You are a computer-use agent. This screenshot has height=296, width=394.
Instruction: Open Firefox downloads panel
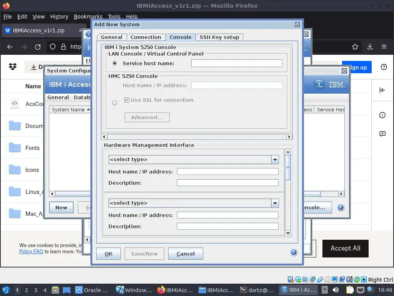point(370,47)
